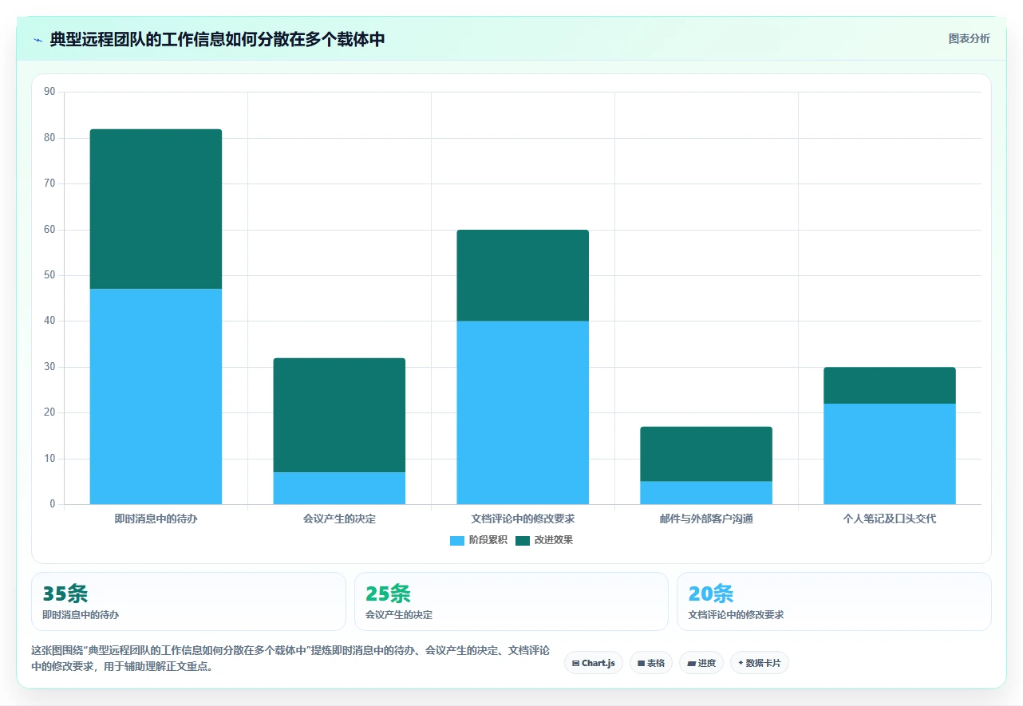1023x706 pixels.
Task: Click the green bar segment for 即时消息中的待办
Action: coord(156,209)
